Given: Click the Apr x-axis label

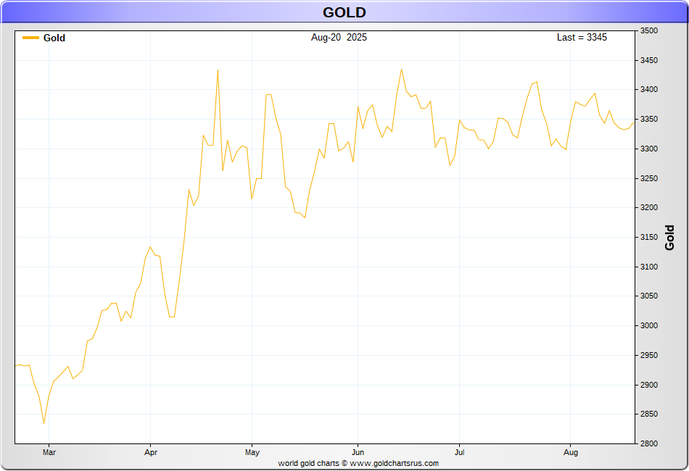Looking at the screenshot, I should [x=151, y=452].
